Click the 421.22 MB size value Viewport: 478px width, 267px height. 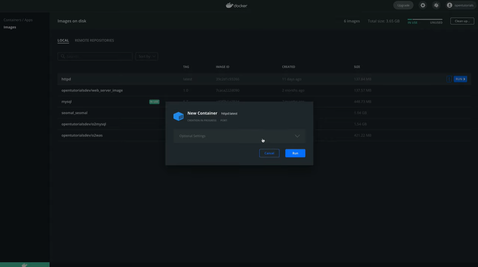tap(363, 136)
